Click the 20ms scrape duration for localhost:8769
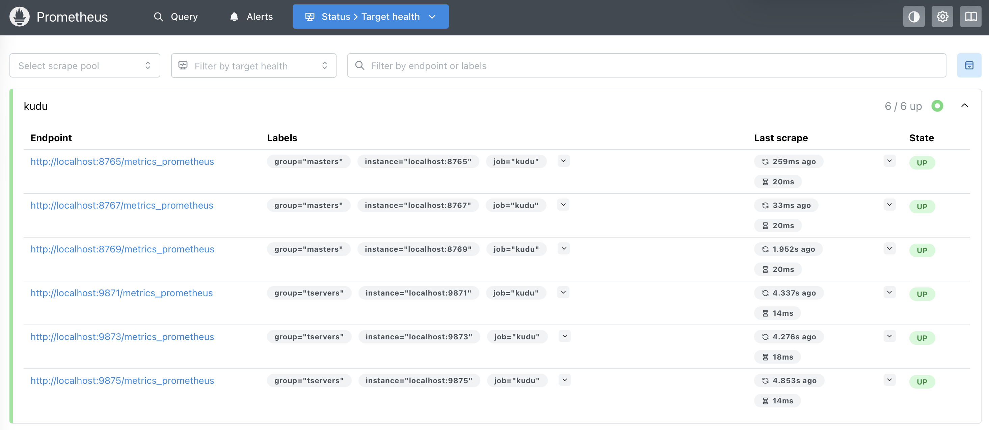989x430 pixels. (x=778, y=269)
